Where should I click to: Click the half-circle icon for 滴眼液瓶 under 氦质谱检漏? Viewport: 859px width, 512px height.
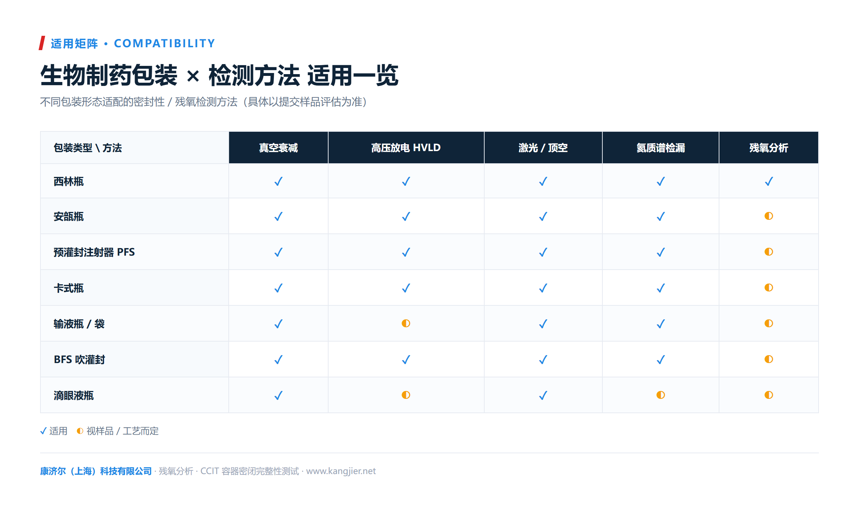tap(660, 395)
